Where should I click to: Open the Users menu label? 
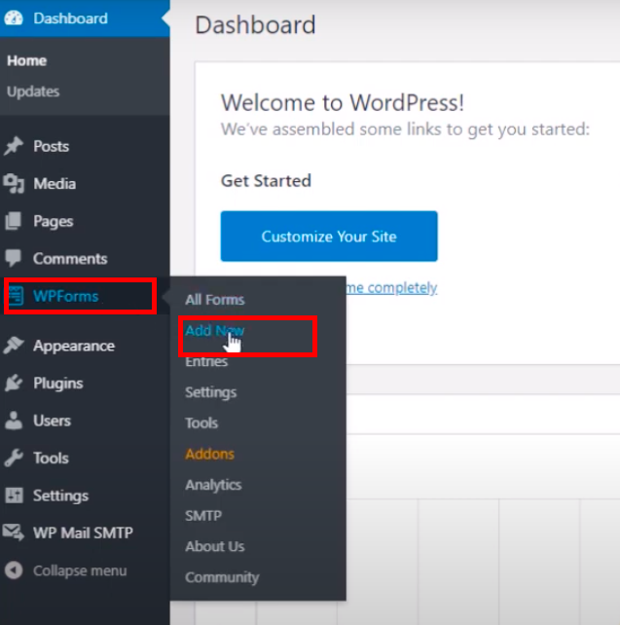click(53, 421)
